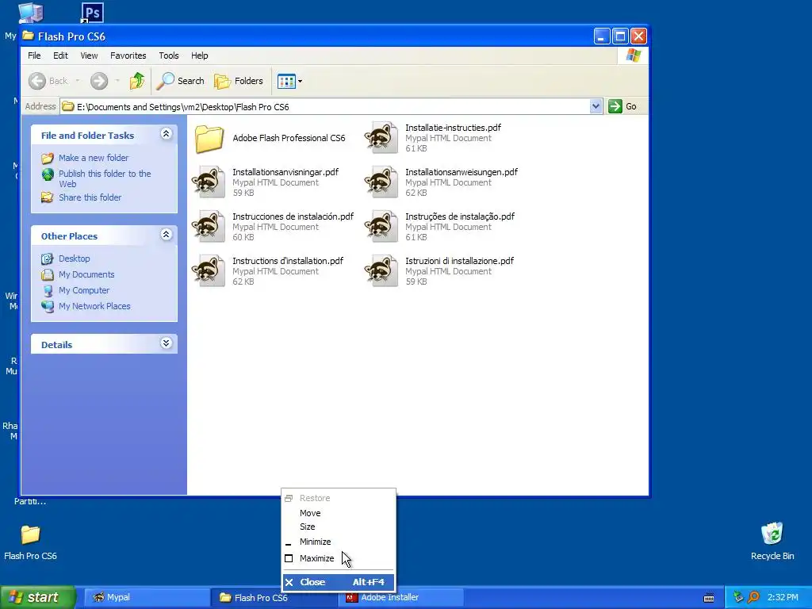Click the system clock showing 2:32 PM
This screenshot has width=812, height=609.
[x=783, y=597]
